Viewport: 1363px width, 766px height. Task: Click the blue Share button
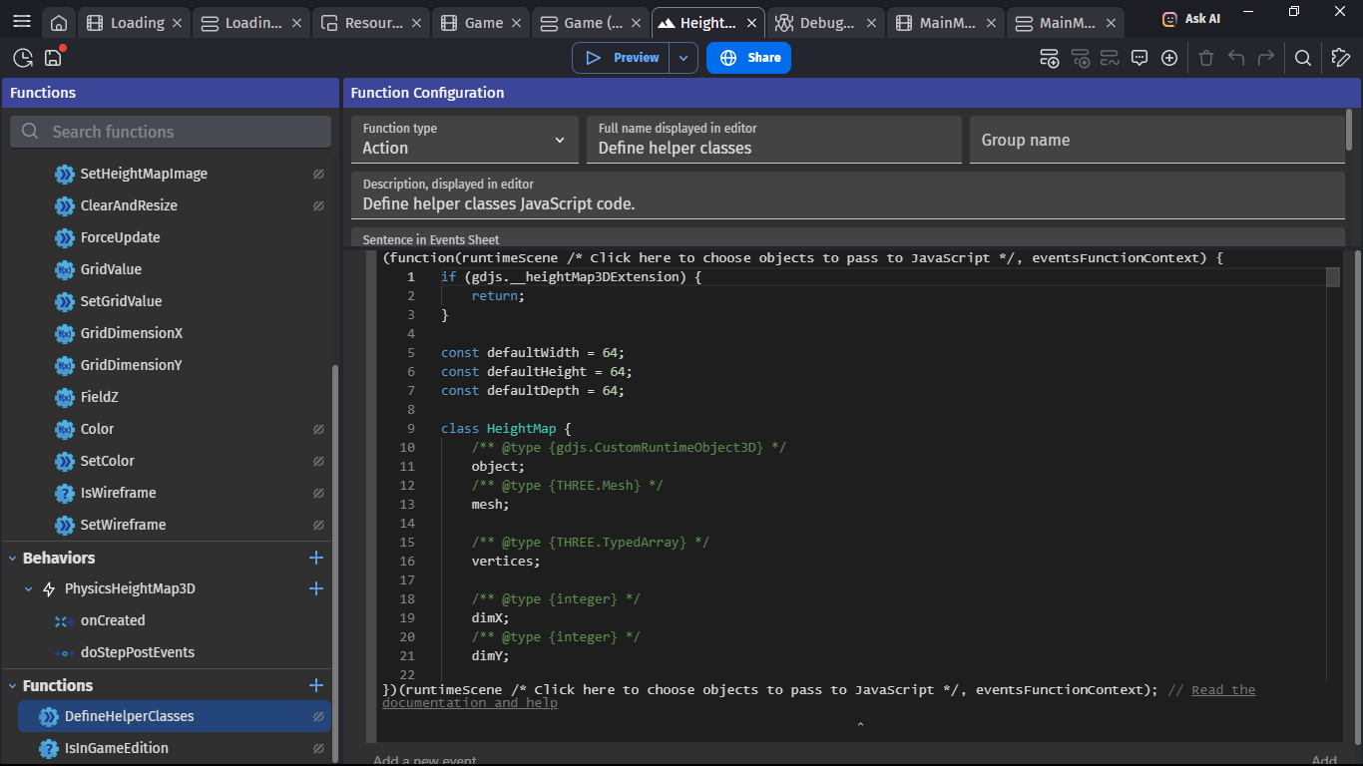[749, 58]
